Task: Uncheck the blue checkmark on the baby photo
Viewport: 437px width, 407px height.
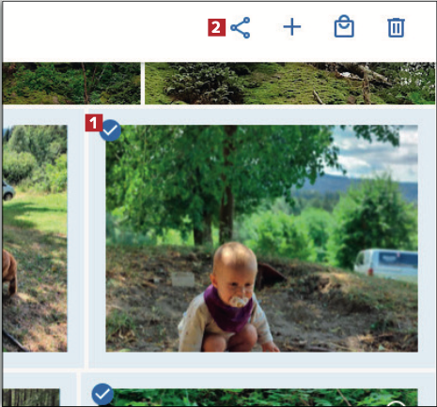Action: 110,130
